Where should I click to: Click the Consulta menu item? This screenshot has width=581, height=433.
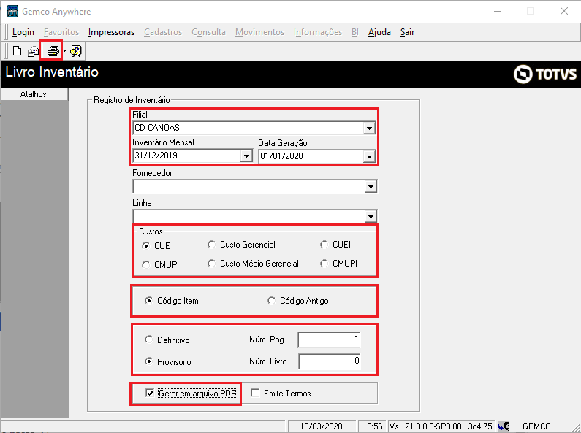(208, 32)
